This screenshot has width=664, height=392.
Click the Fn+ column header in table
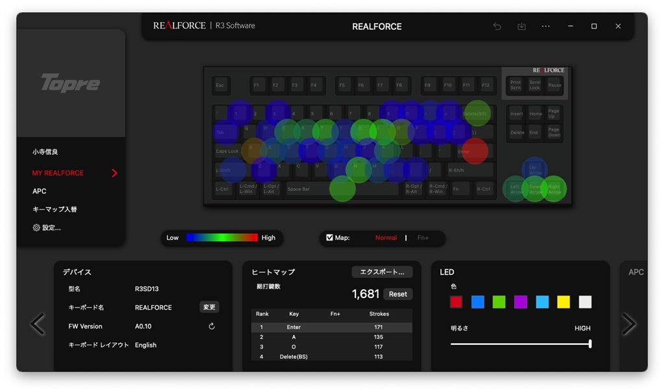click(x=335, y=314)
